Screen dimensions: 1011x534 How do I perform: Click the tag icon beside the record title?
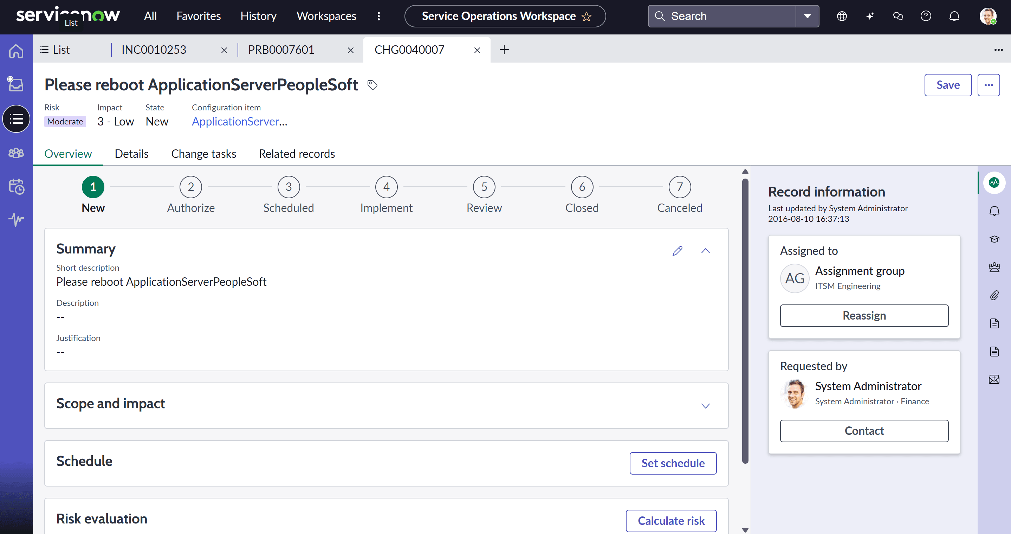pyautogui.click(x=372, y=85)
